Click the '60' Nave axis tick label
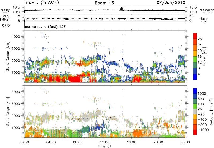This screenshot has height=148, width=214. pyautogui.click(x=191, y=16)
